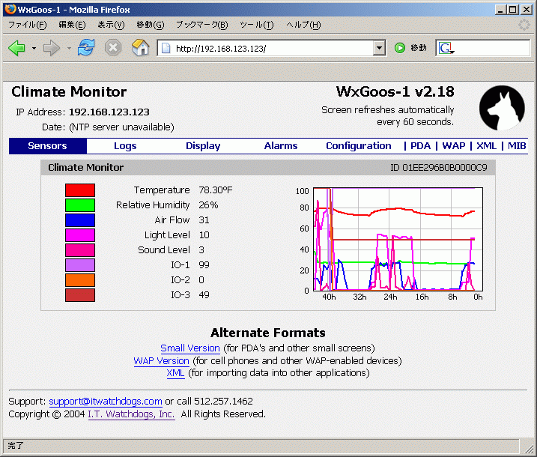The width and height of the screenshot is (537, 457).
Task: Click the (NTP server unavailable) date text
Action: coord(121,127)
